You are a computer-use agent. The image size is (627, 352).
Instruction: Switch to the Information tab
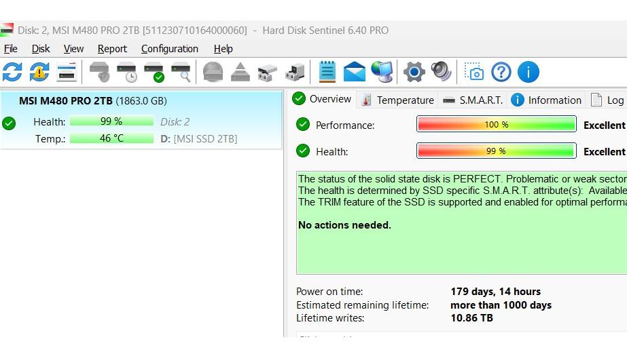[x=546, y=100]
